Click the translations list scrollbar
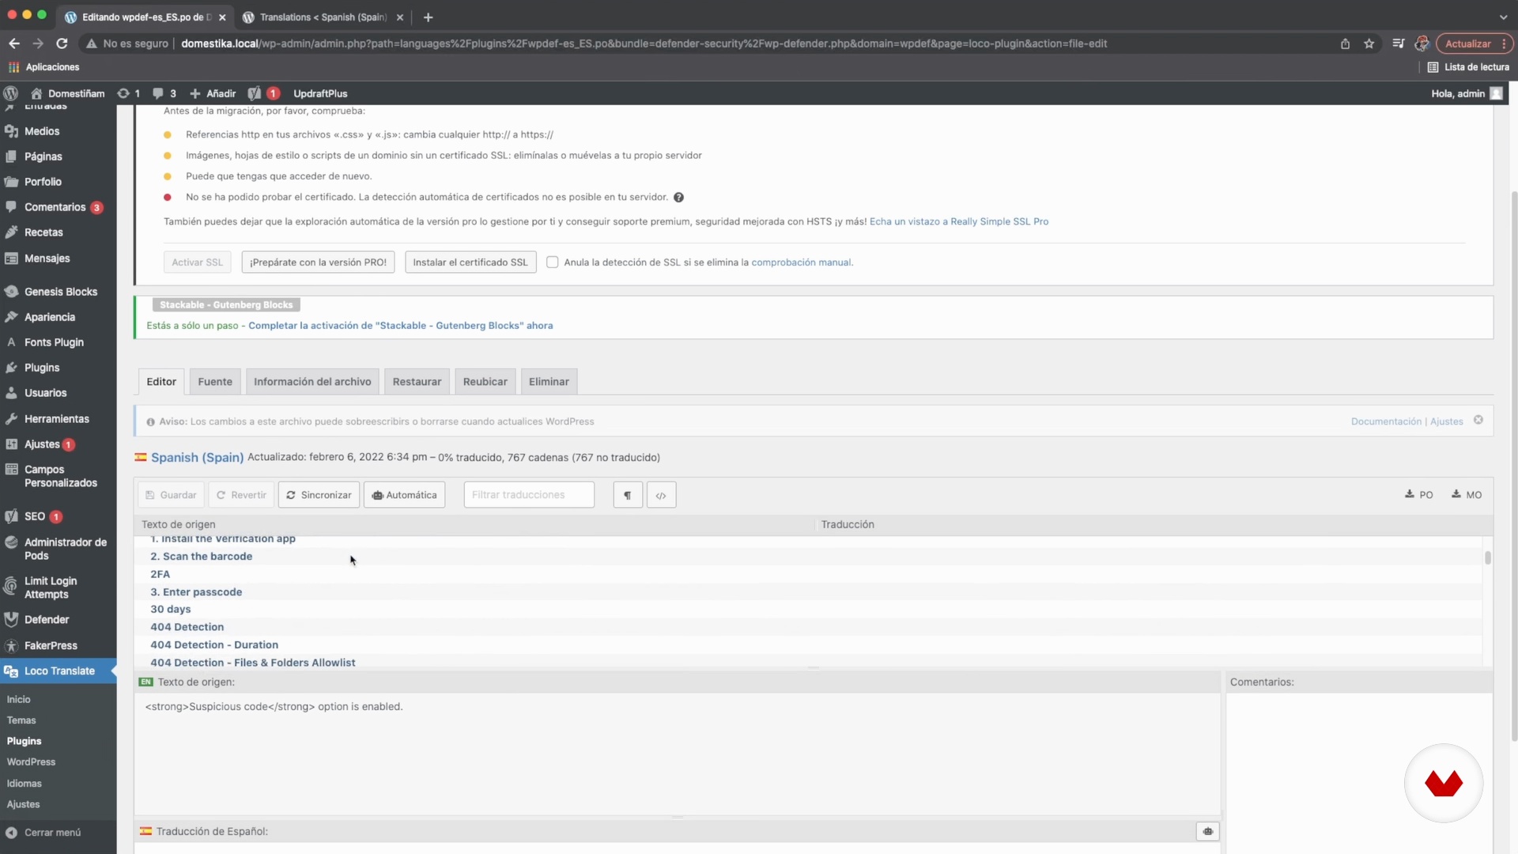The image size is (1518, 854). 1487,558
